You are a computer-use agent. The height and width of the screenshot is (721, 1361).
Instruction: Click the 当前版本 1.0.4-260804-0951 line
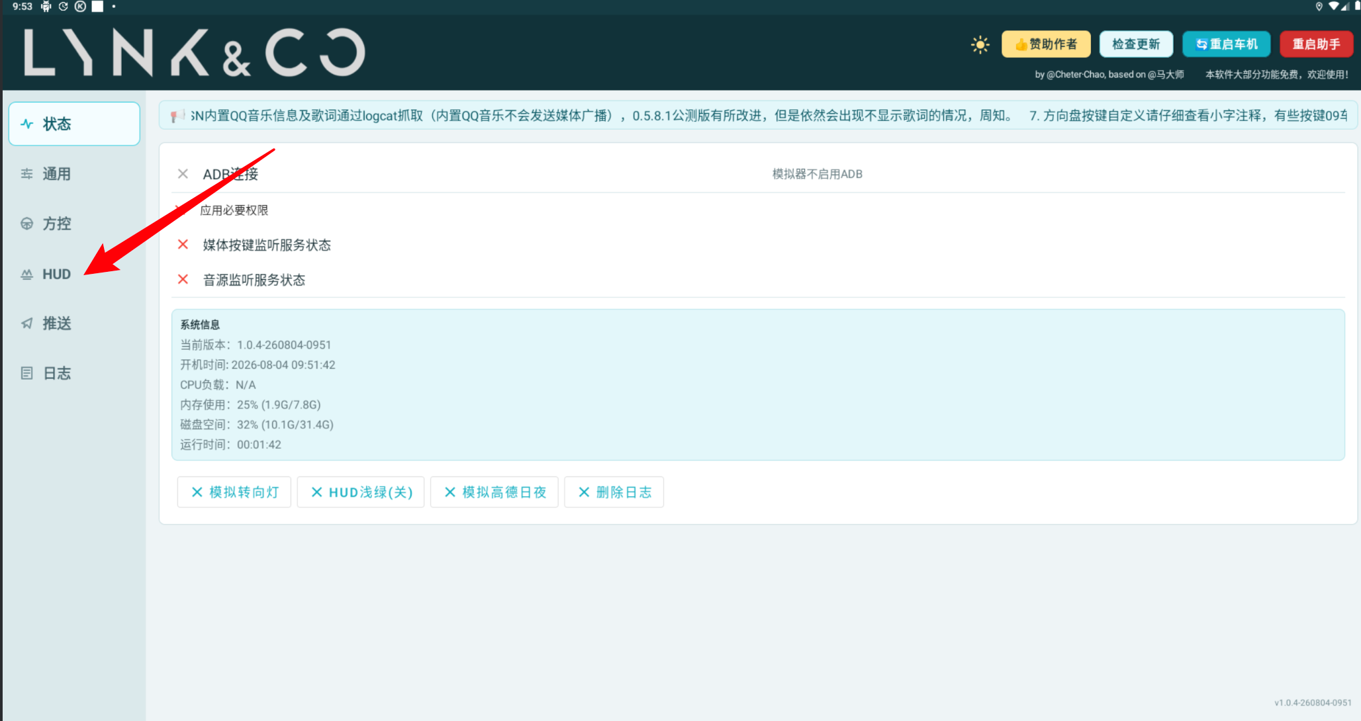[x=256, y=345]
